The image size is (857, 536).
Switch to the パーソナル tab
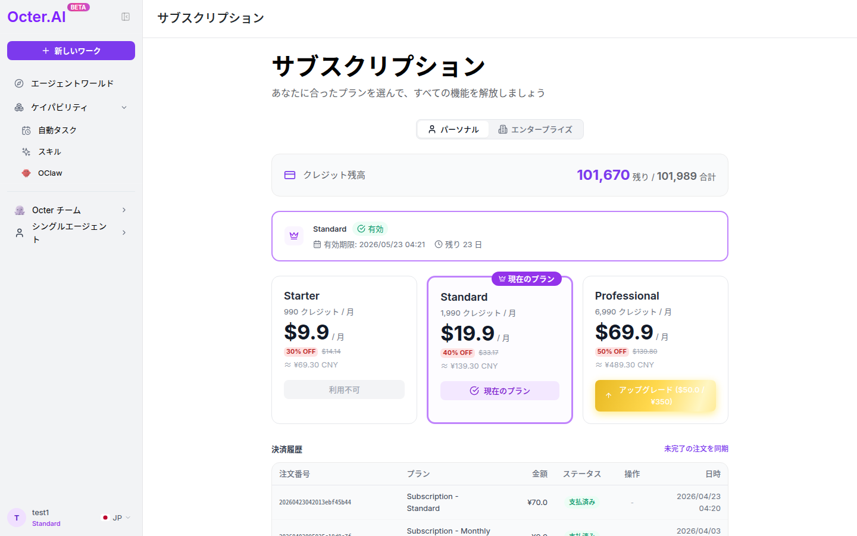pyautogui.click(x=453, y=129)
